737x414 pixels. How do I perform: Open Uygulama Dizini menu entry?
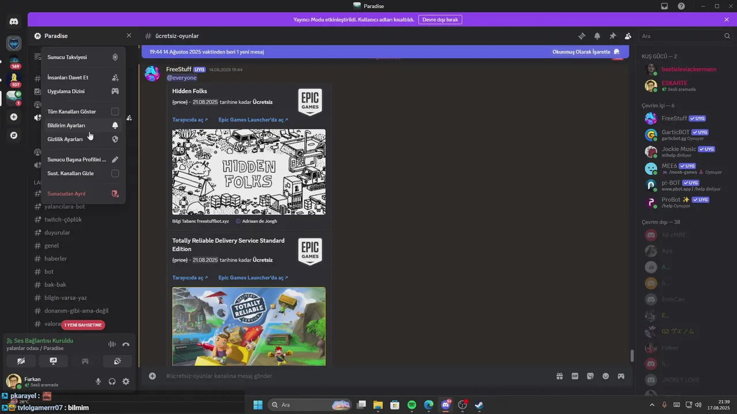[83, 91]
